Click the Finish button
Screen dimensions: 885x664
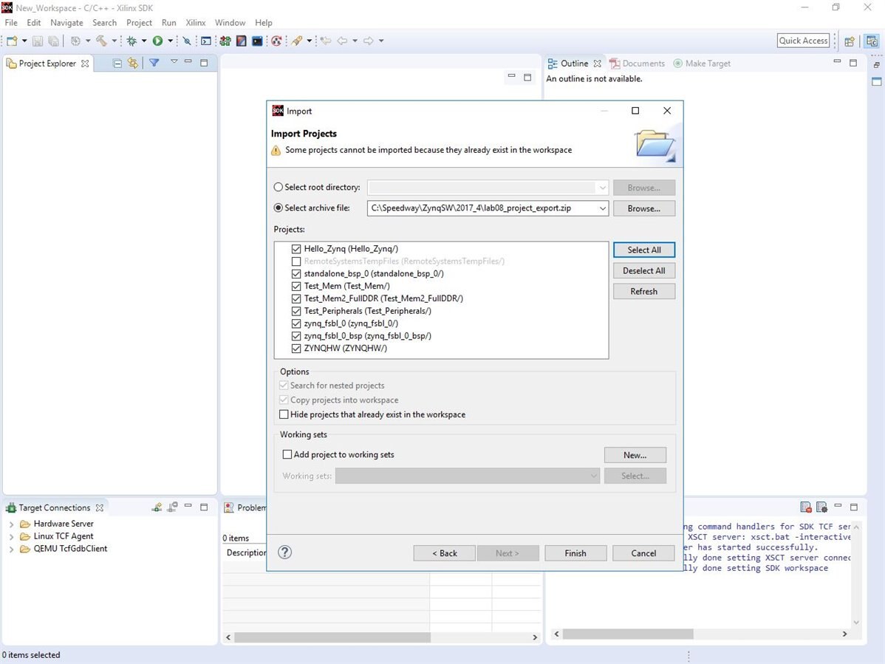coord(575,553)
